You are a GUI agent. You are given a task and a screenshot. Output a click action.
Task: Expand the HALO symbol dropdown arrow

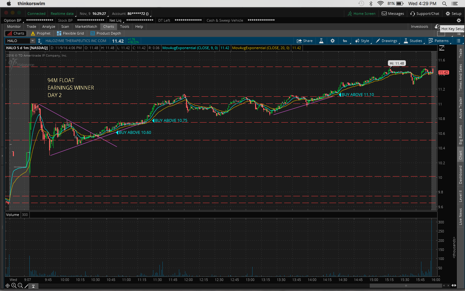[x=33, y=41]
